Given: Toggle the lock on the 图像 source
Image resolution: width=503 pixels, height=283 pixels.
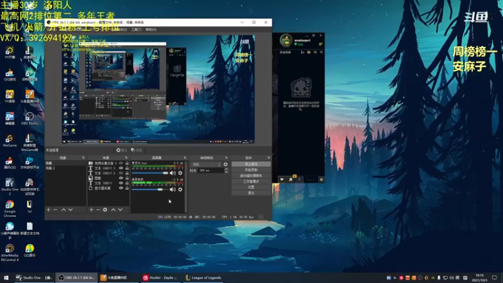Looking at the screenshot, I should click(127, 178).
